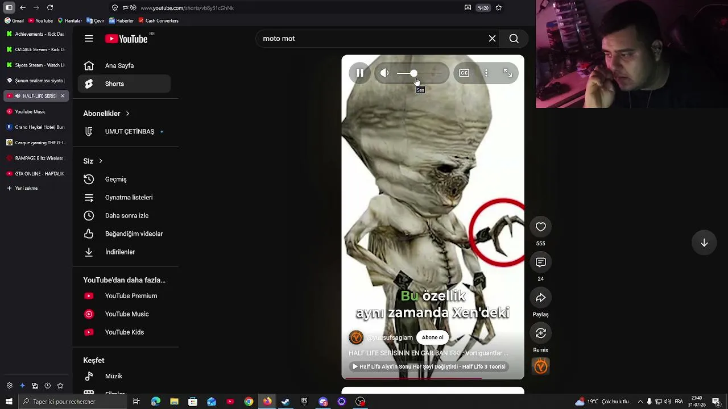The image size is (728, 409).
Task: Go to the YouTube home logo
Action: 126,39
